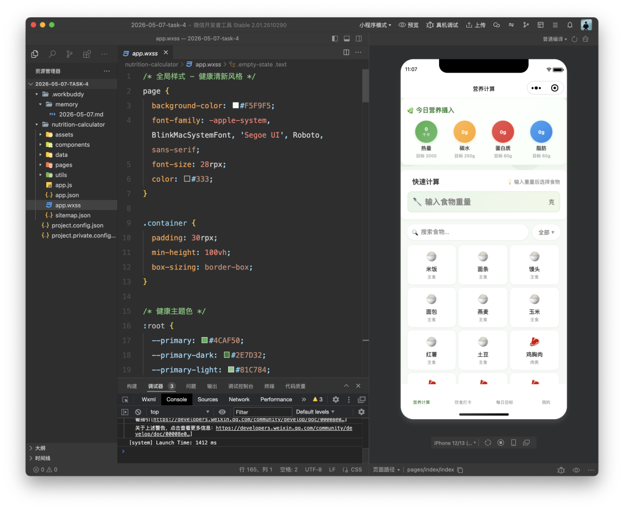
Task: Open the page path (页面路径) dropdown
Action: (x=387, y=470)
